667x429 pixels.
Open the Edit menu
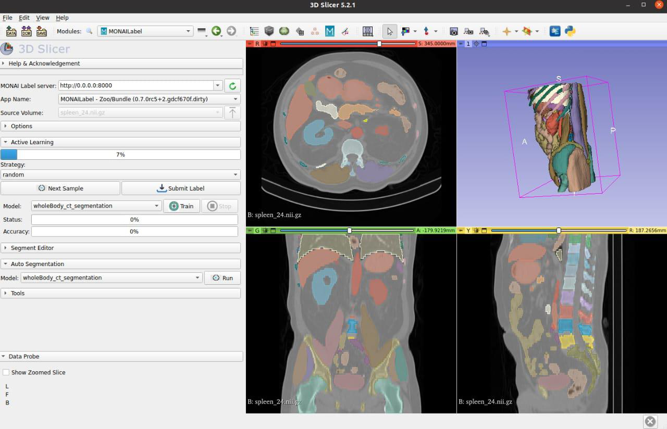24,18
